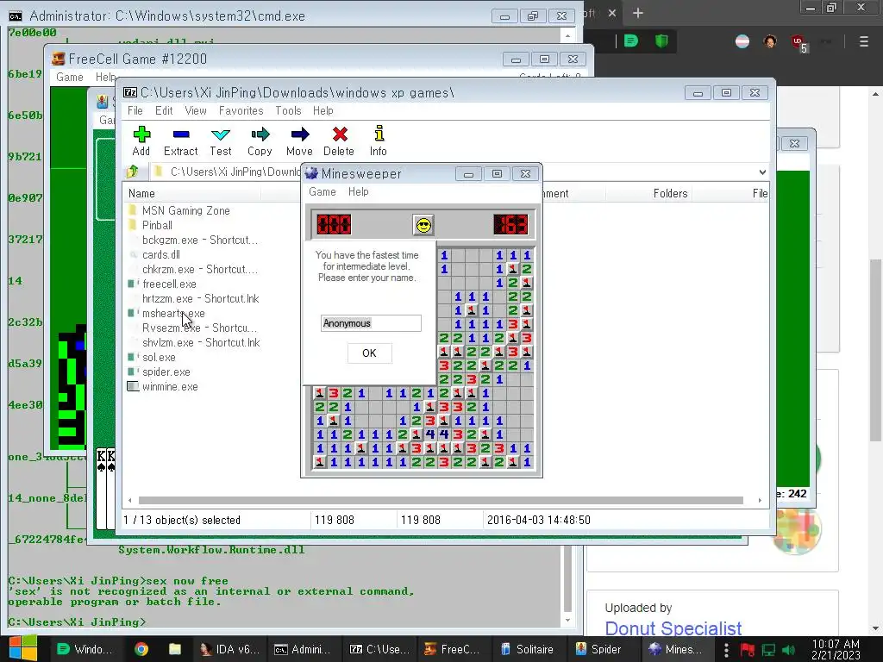The width and height of the screenshot is (883, 662).
Task: Click the Test toolbar icon in 7-Zip
Action: click(220, 141)
